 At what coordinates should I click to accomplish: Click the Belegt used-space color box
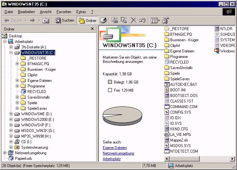[110, 82]
